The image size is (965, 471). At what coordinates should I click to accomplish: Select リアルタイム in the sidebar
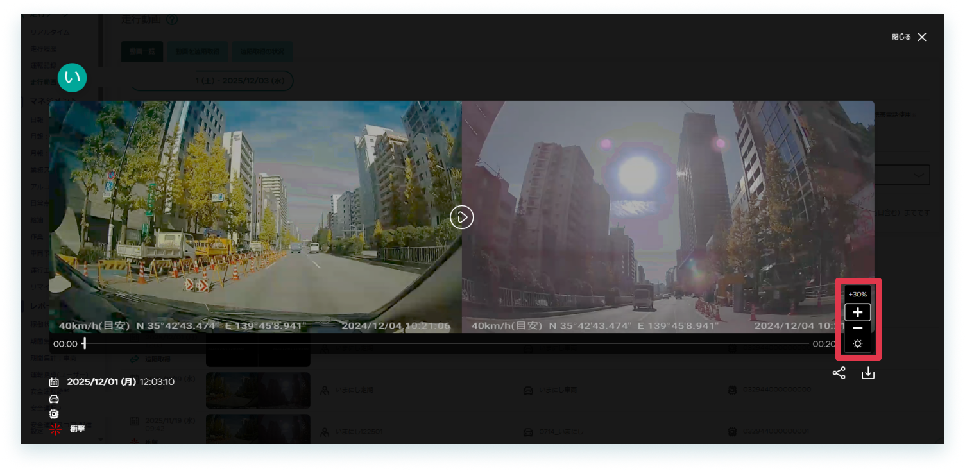click(x=49, y=31)
